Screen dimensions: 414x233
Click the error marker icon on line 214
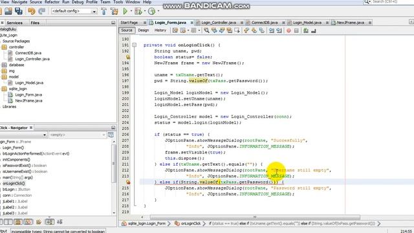point(128,182)
